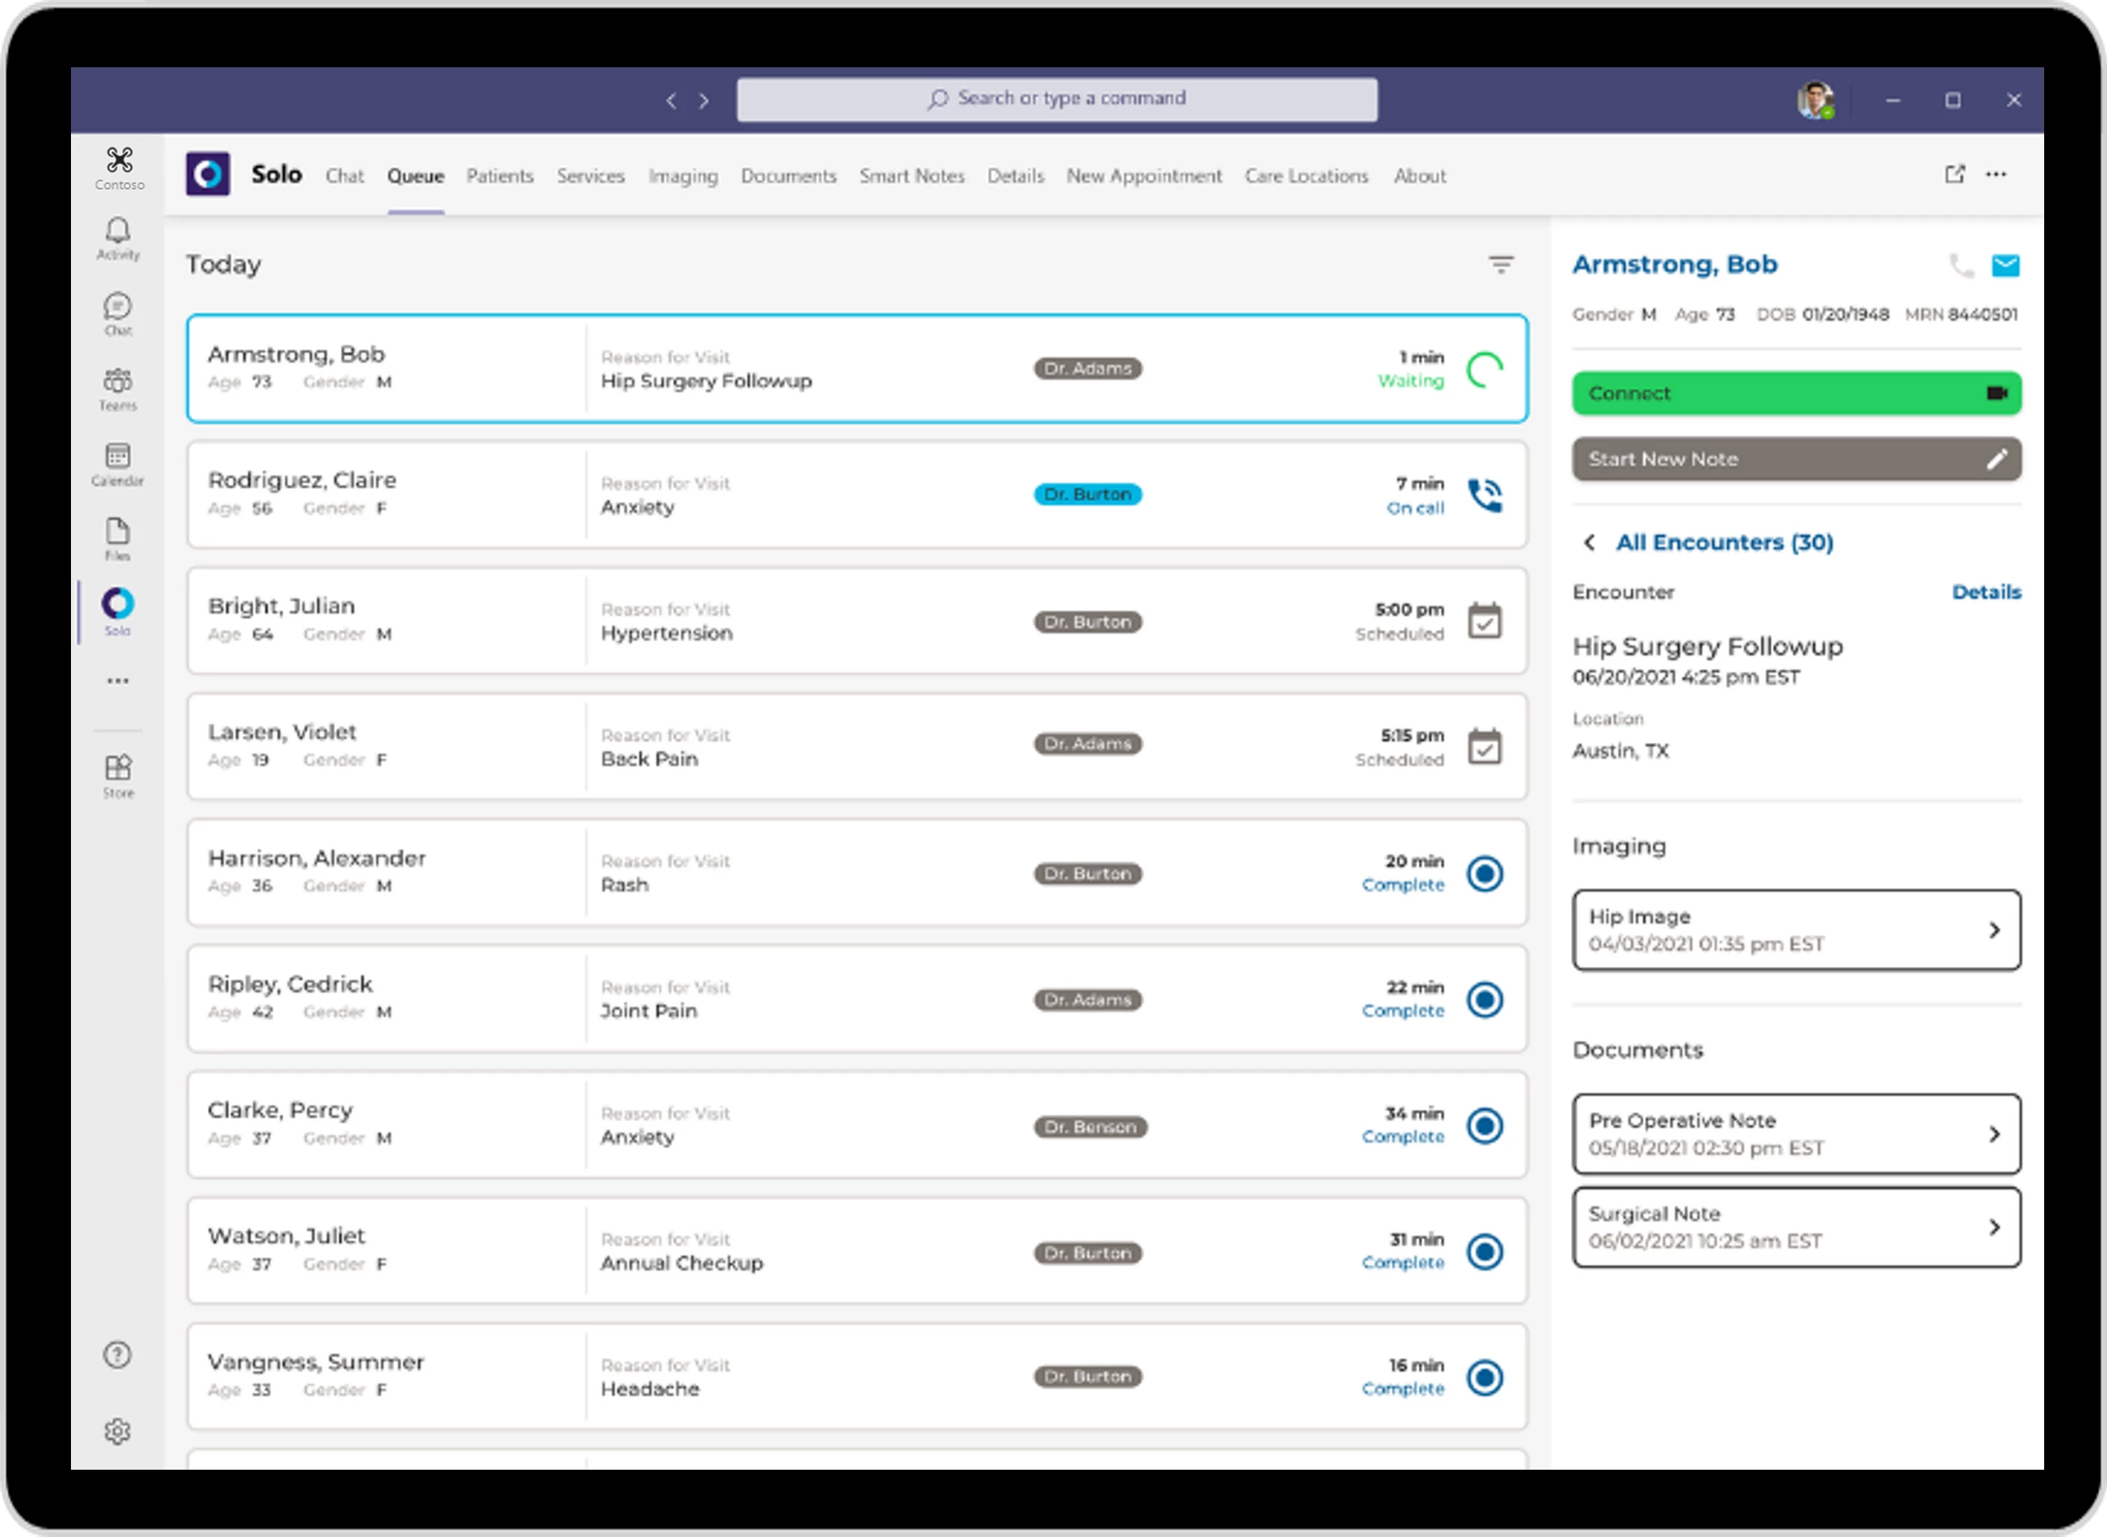Open the email icon for Armstrong, Bob
Screen dimensions: 2107x1537
tap(2006, 265)
